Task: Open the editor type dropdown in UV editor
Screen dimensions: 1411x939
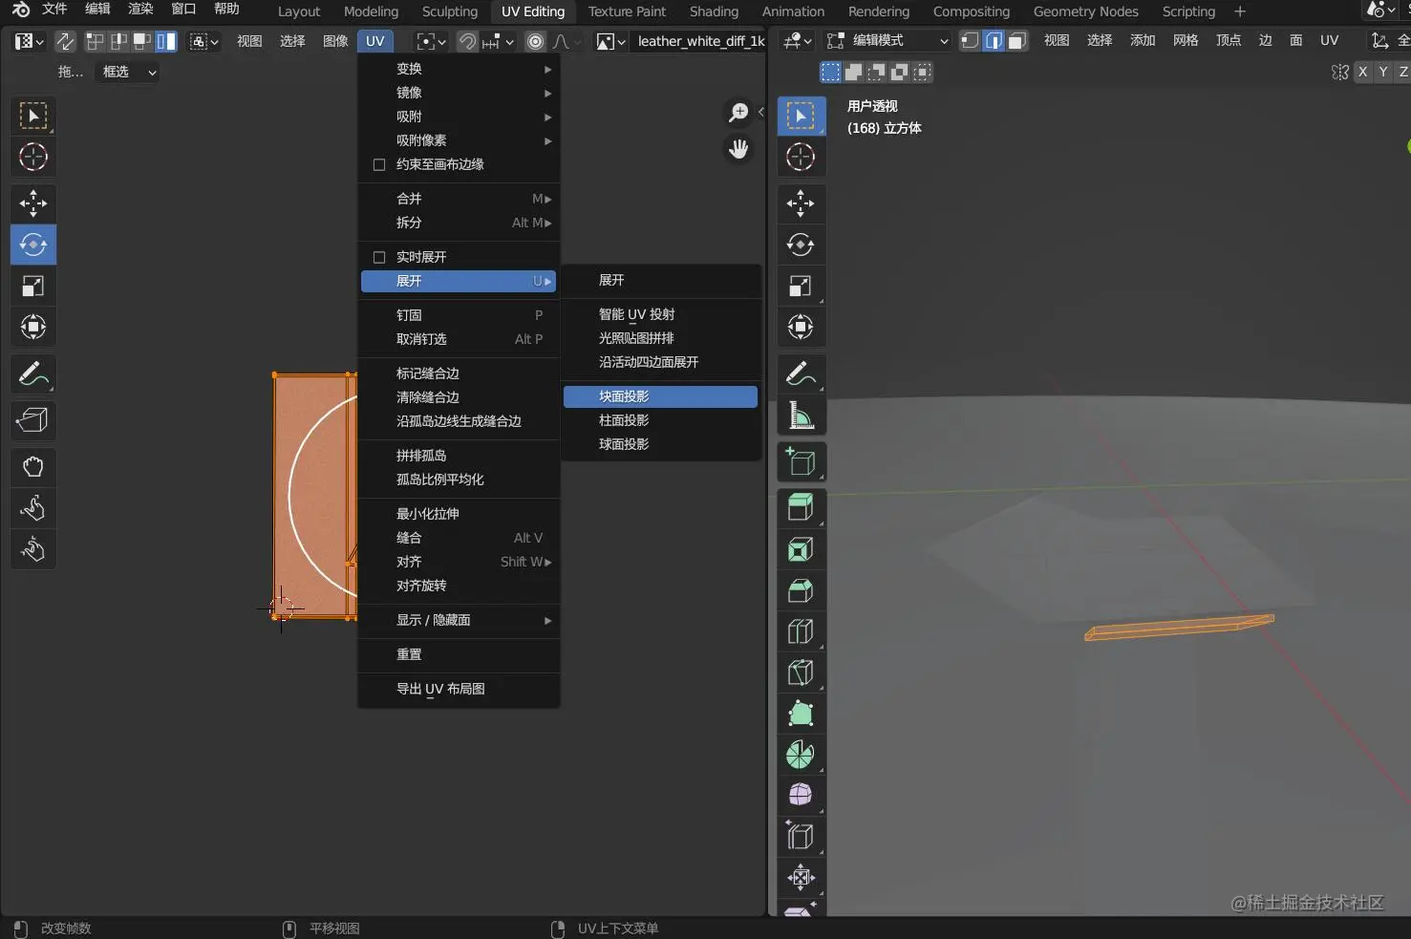Action: tap(30, 41)
